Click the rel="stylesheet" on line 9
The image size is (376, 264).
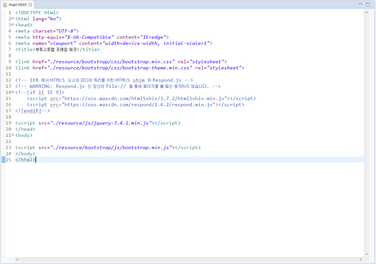click(201, 62)
